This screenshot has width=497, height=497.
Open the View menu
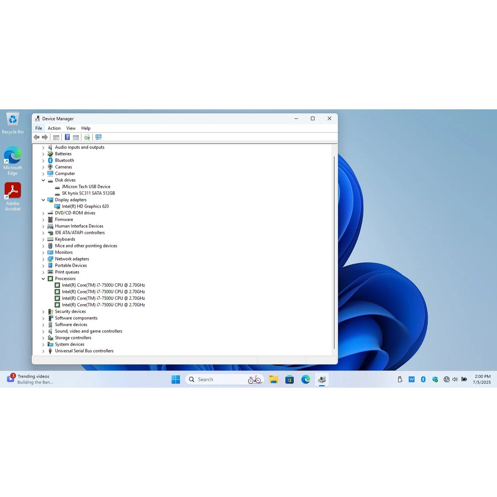point(71,128)
